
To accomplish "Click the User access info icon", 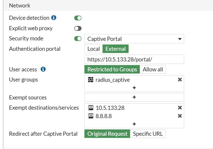I will [x=43, y=69].
